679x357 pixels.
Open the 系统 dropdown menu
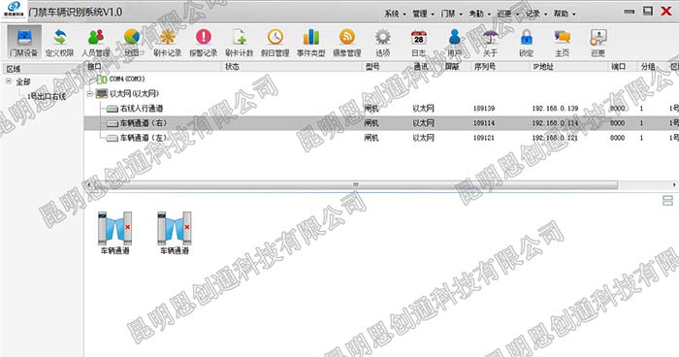click(395, 14)
